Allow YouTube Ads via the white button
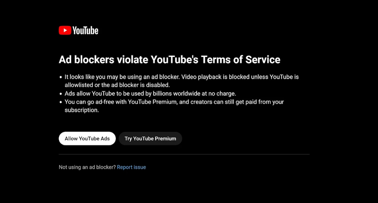Viewport: 378px width, 203px height. point(87,139)
